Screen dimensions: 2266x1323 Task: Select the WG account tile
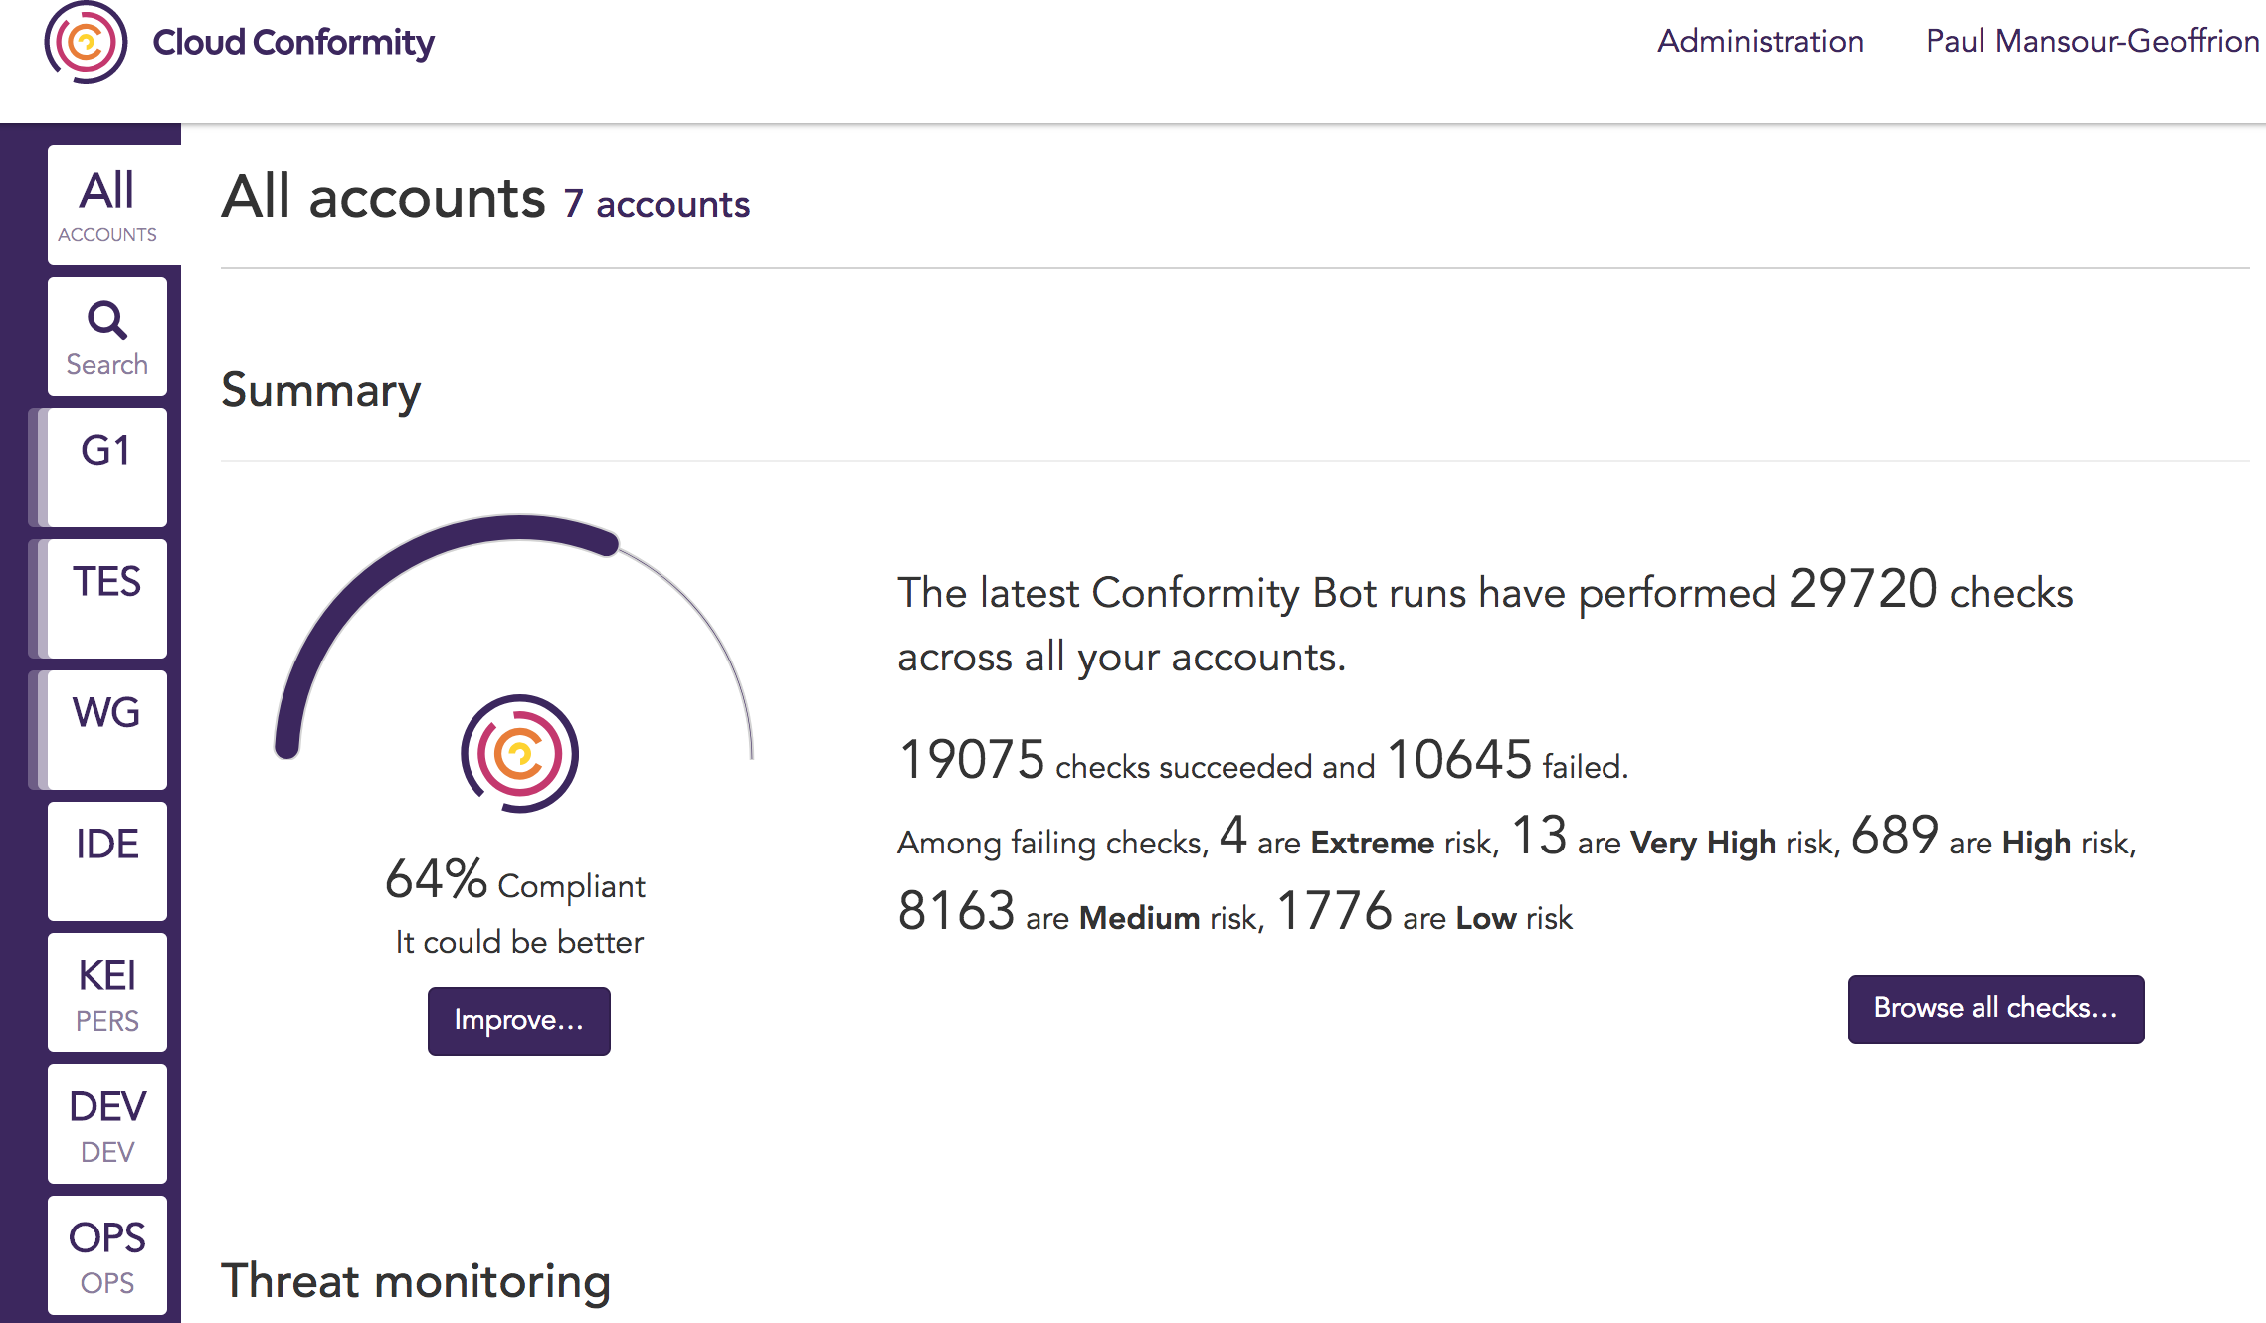[107, 730]
